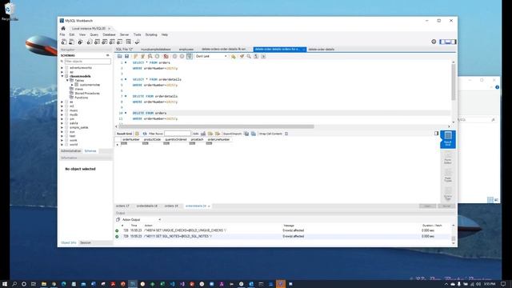Open the Server menu
Viewport: 512px width, 288px height.
click(124, 34)
